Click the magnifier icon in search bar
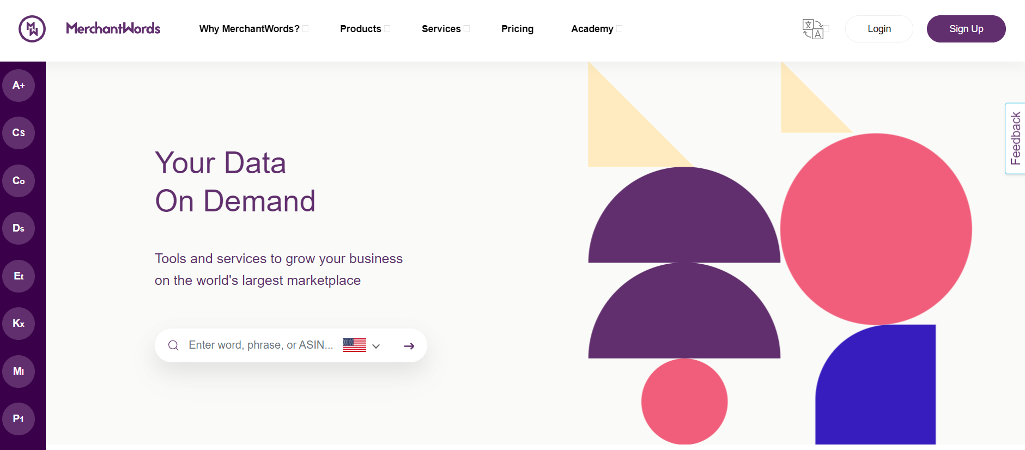Image resolution: width=1025 pixels, height=450 pixels. (173, 345)
